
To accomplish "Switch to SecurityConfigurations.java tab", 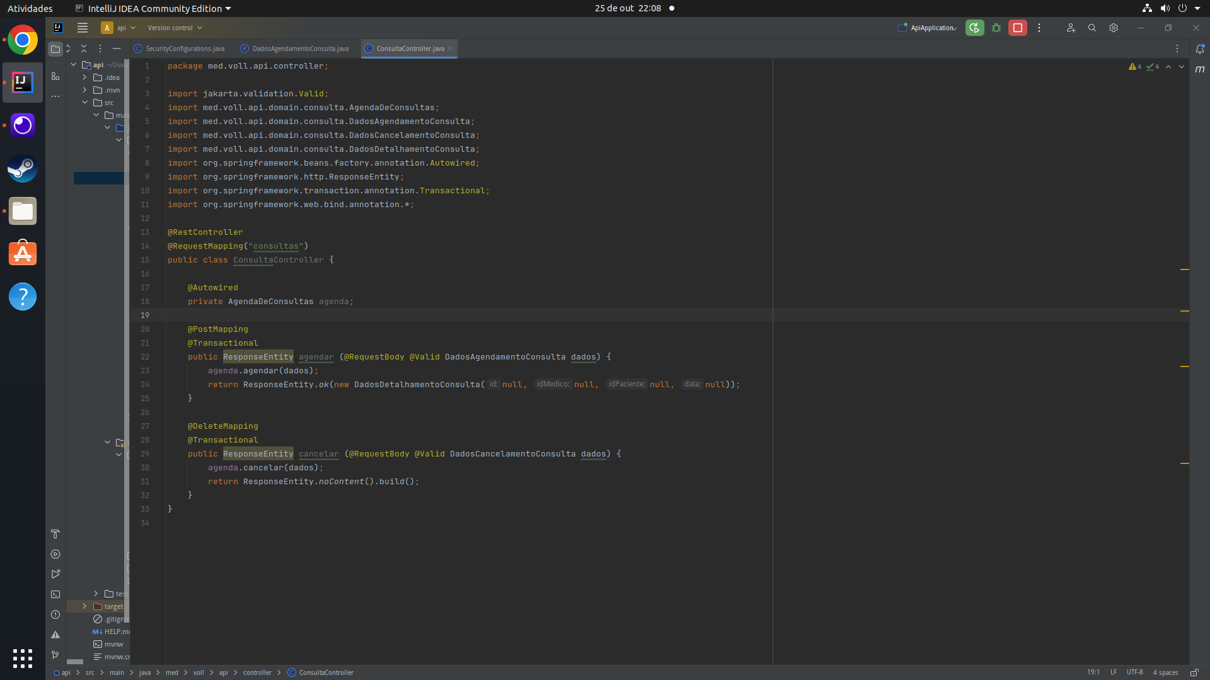I will tap(180, 48).
